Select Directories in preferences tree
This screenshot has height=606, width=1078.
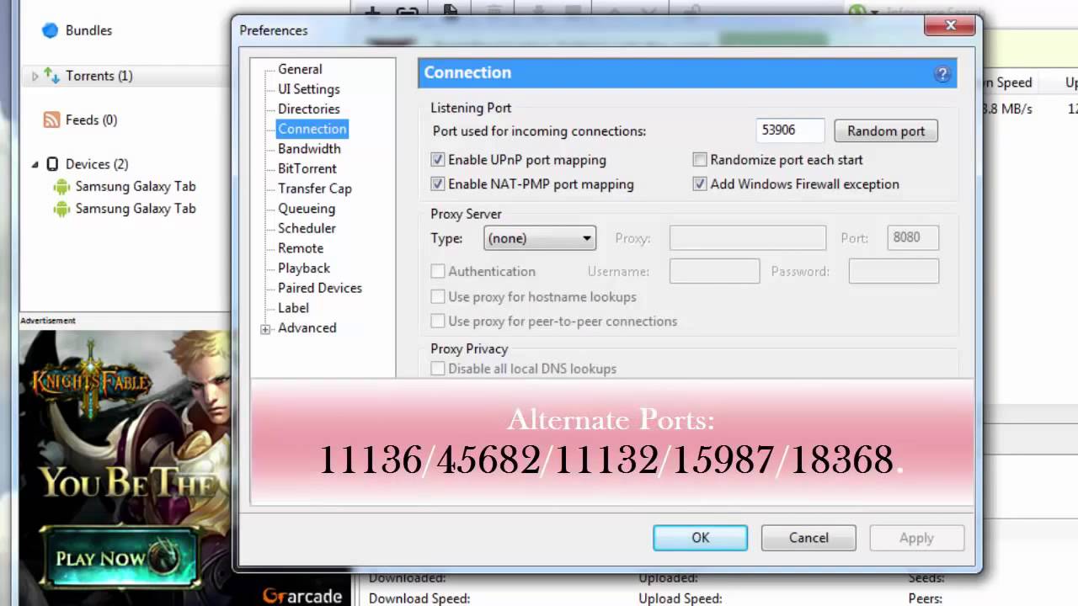click(309, 109)
